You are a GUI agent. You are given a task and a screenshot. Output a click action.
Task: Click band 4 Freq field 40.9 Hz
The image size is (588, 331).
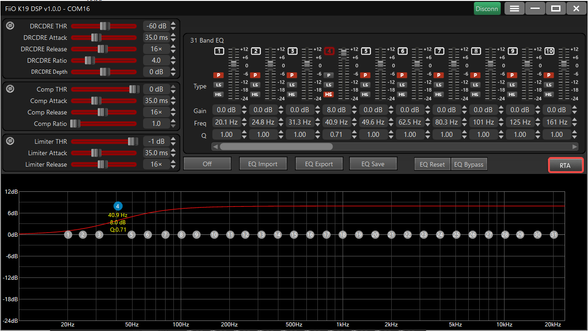(336, 122)
